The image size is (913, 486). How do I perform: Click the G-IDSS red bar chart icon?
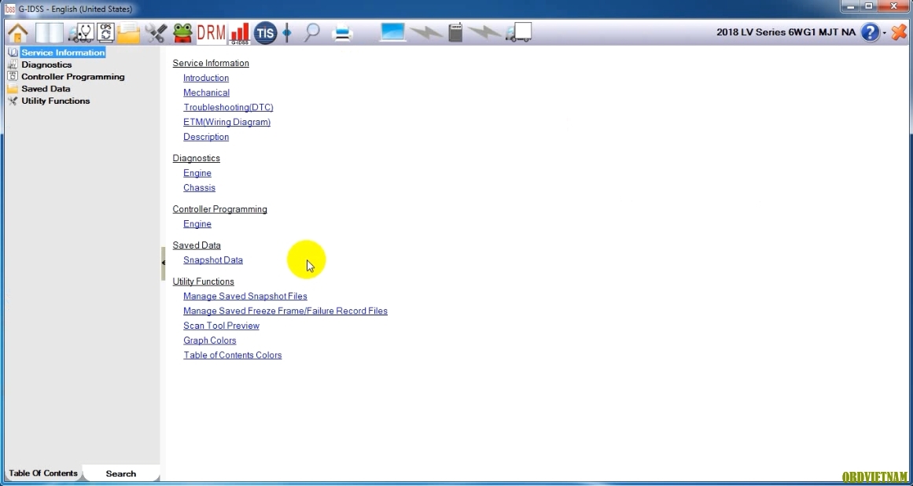point(239,33)
